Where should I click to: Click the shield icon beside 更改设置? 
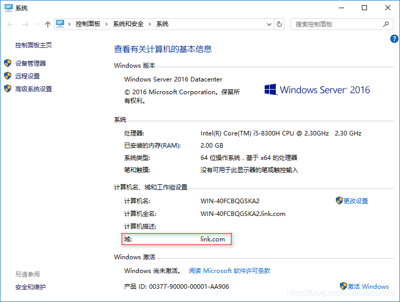point(339,201)
